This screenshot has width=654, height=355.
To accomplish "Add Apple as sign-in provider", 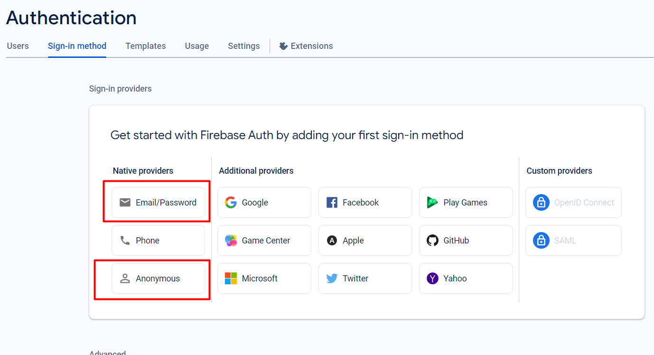I will [365, 241].
